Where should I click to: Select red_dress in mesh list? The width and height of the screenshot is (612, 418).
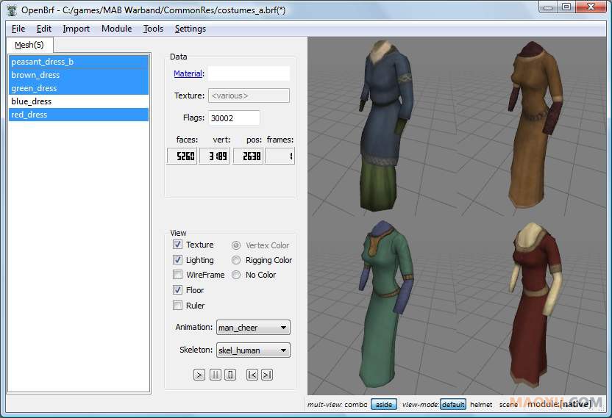point(79,115)
